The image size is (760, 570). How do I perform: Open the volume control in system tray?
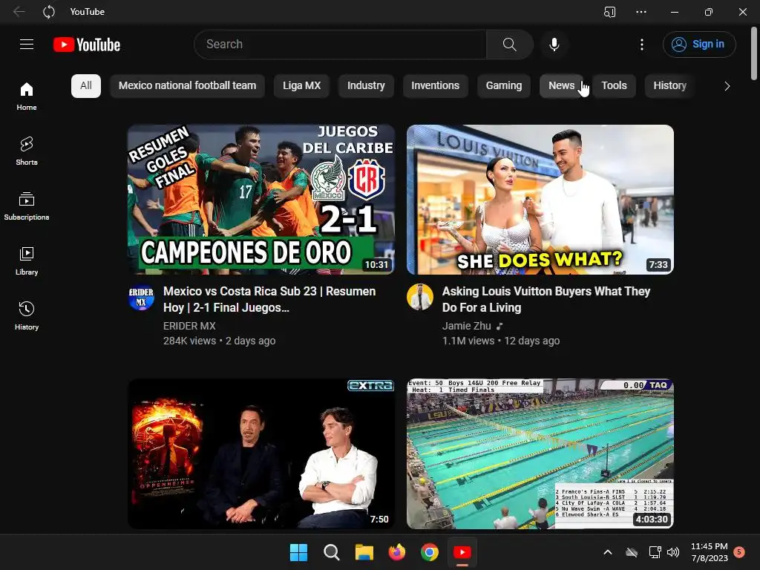[673, 552]
